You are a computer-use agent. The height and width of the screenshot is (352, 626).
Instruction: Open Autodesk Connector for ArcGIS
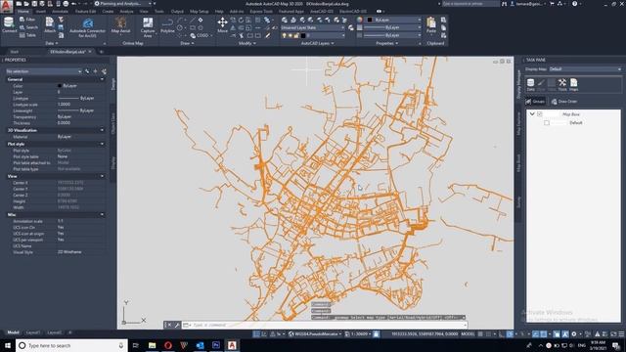click(x=87, y=27)
